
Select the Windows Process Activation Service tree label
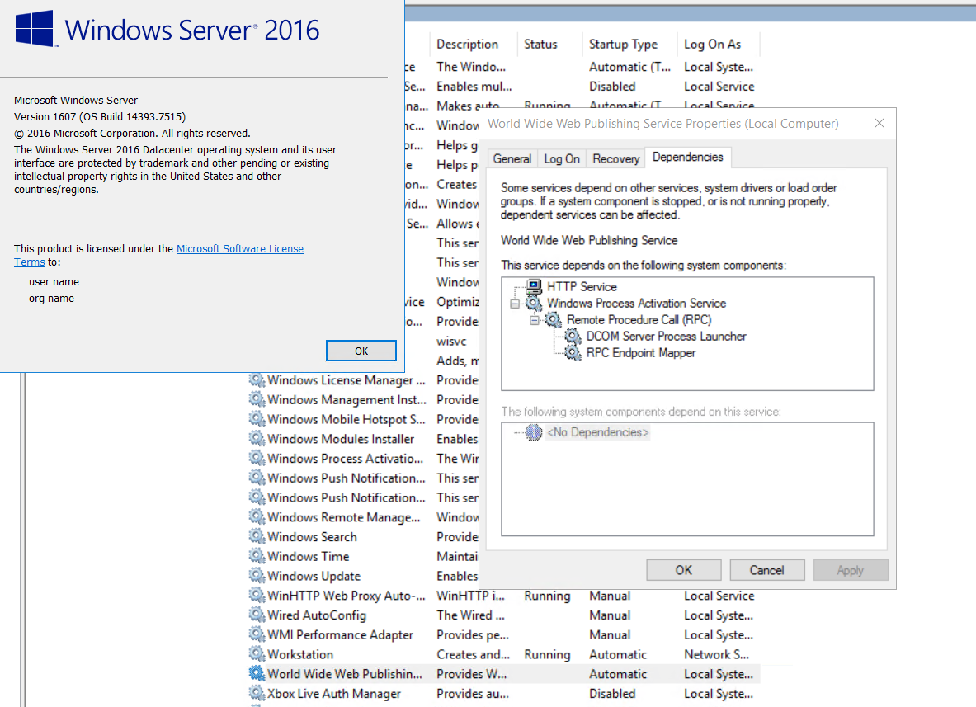point(637,303)
